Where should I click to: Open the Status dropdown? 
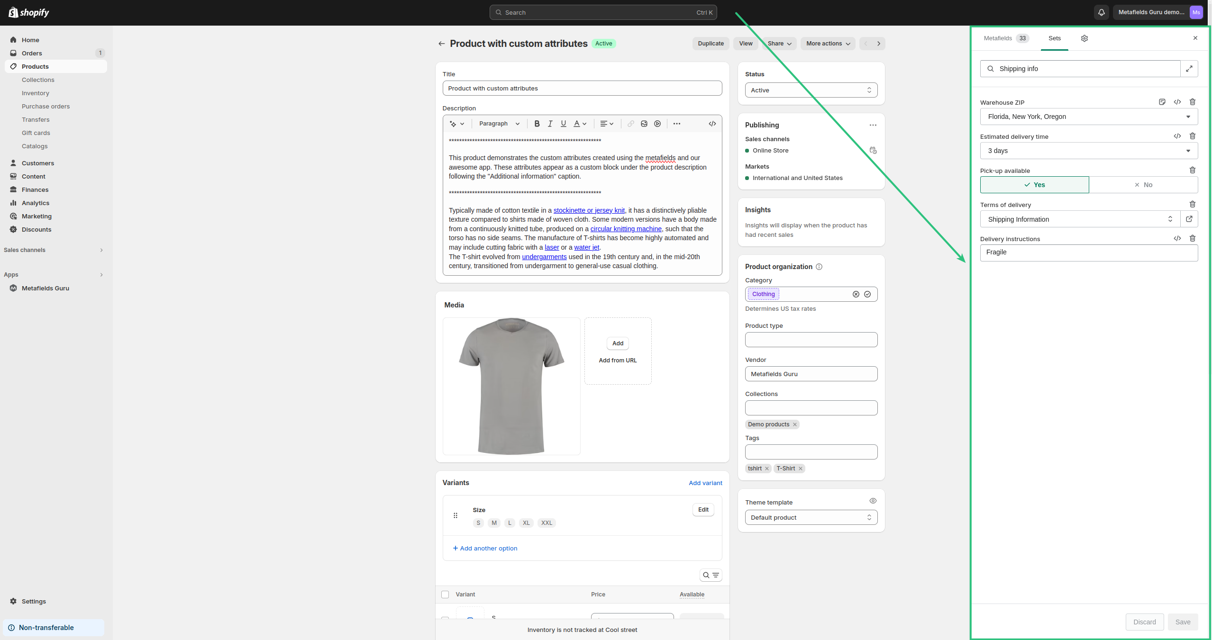(x=811, y=90)
